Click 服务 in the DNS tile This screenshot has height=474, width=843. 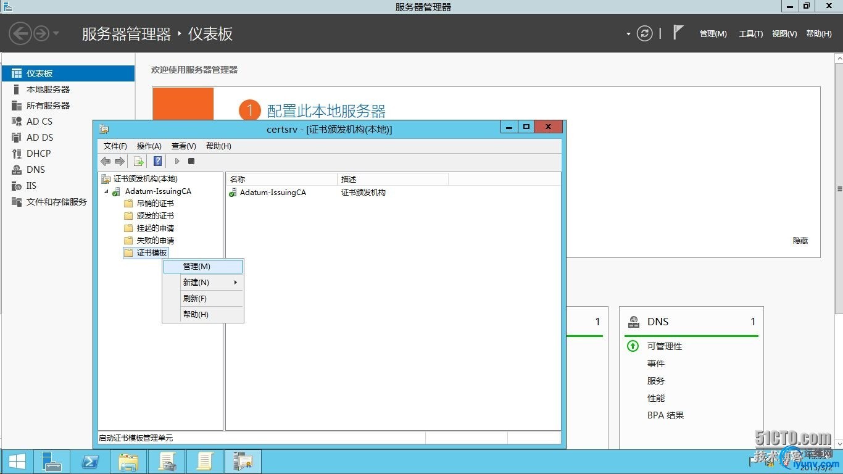pyautogui.click(x=656, y=381)
